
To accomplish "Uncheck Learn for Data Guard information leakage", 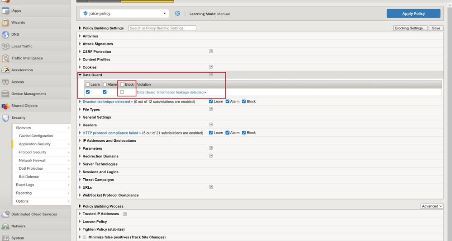I will tap(88, 92).
